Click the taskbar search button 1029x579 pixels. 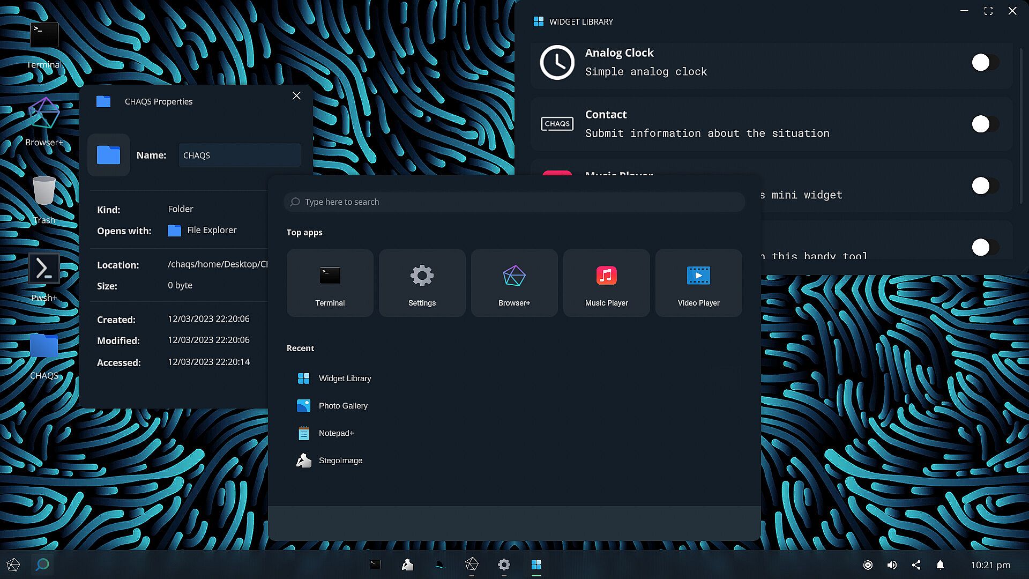tap(42, 565)
